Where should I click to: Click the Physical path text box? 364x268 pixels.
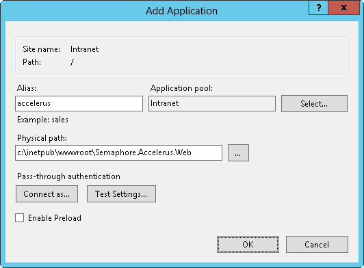[x=118, y=152]
